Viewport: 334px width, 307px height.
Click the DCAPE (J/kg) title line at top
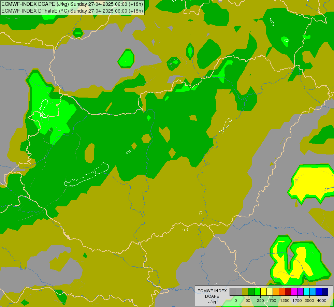click(x=72, y=4)
